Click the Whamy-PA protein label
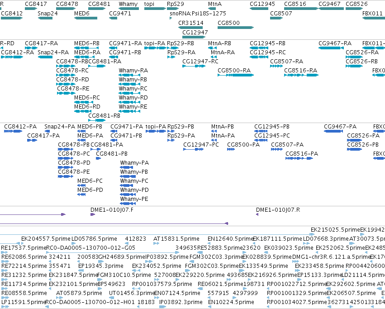 (134, 163)
